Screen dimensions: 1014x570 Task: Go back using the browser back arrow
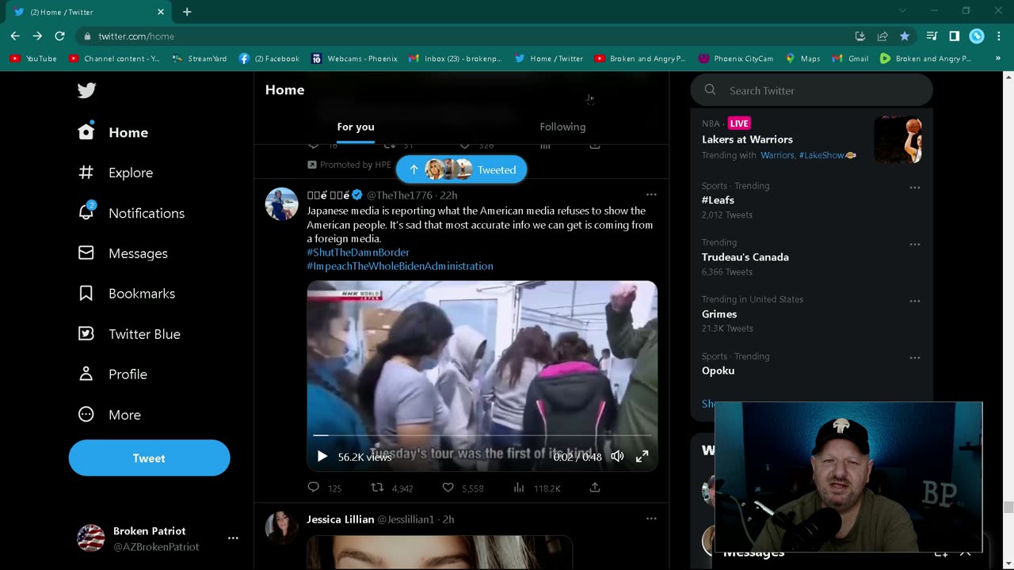pos(15,36)
